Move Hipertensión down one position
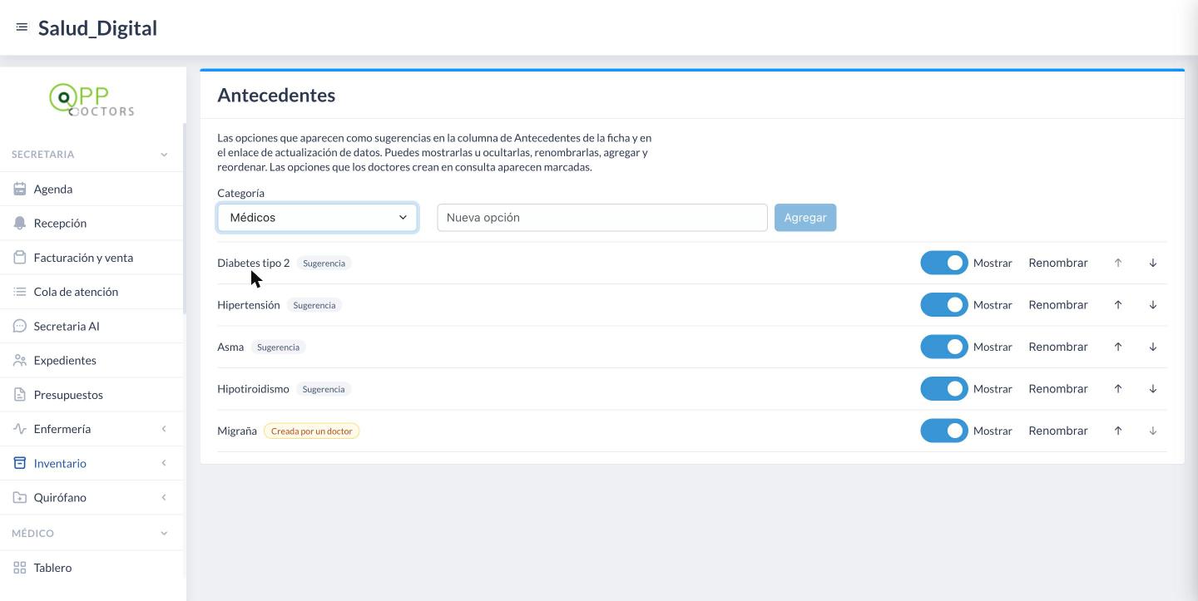The height and width of the screenshot is (601, 1198). click(x=1153, y=305)
